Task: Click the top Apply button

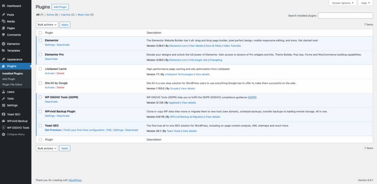Action: point(65,25)
